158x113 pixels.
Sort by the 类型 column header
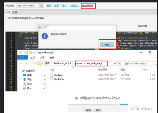123,70
